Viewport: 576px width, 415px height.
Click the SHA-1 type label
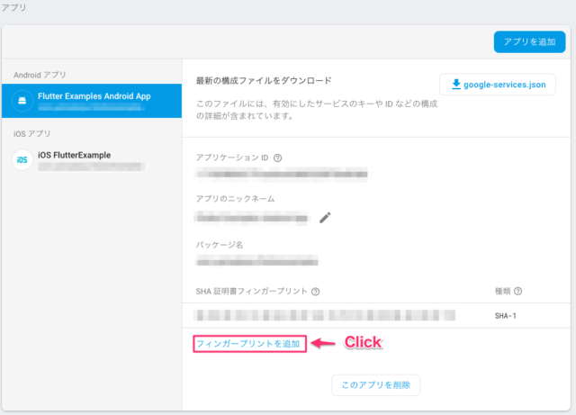coord(506,316)
